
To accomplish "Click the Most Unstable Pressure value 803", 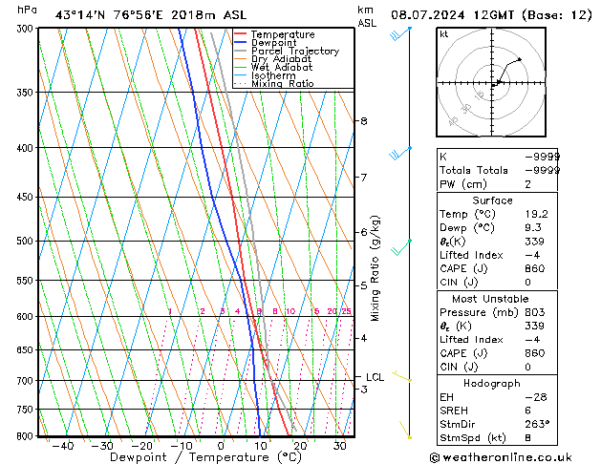I will click(535, 312).
